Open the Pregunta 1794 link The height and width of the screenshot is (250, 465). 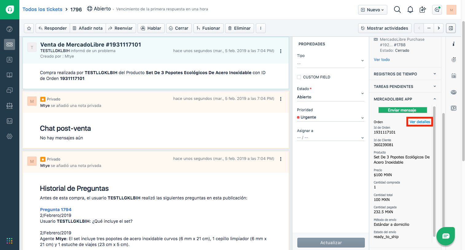click(56, 210)
